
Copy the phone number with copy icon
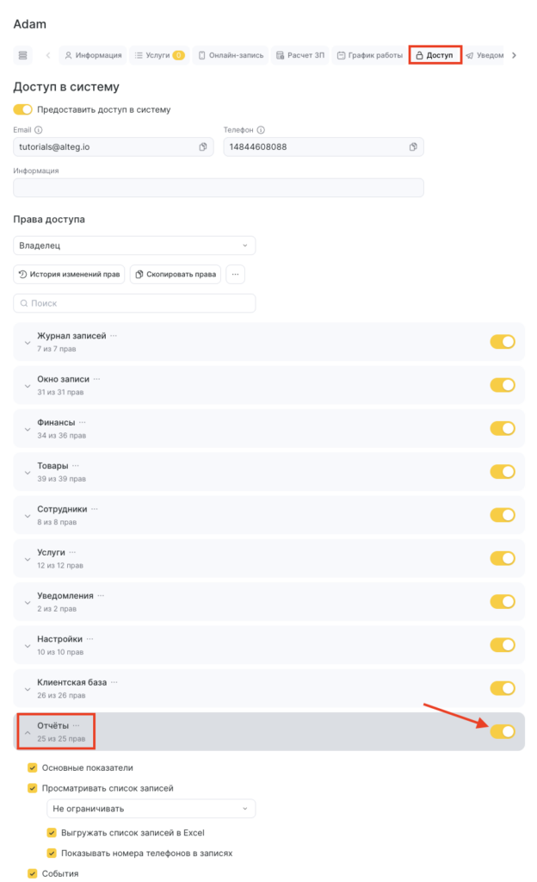(x=413, y=147)
